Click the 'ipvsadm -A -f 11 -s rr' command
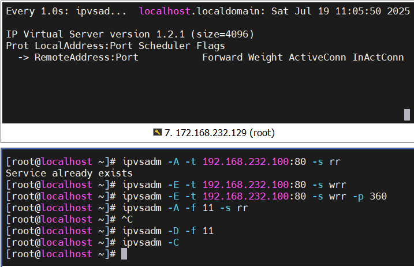The width and height of the screenshot is (414, 267). pyautogui.click(x=185, y=208)
